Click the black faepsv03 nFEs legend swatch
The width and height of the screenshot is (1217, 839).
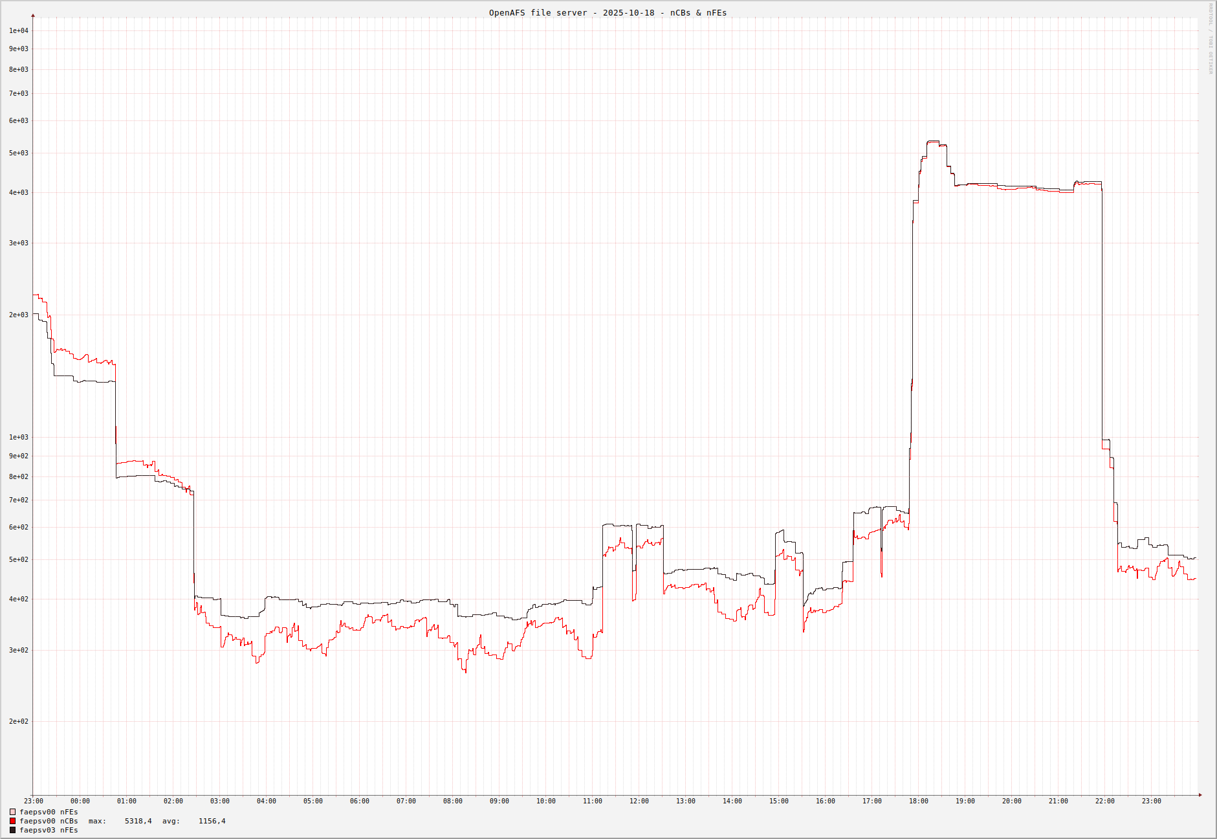click(x=12, y=830)
